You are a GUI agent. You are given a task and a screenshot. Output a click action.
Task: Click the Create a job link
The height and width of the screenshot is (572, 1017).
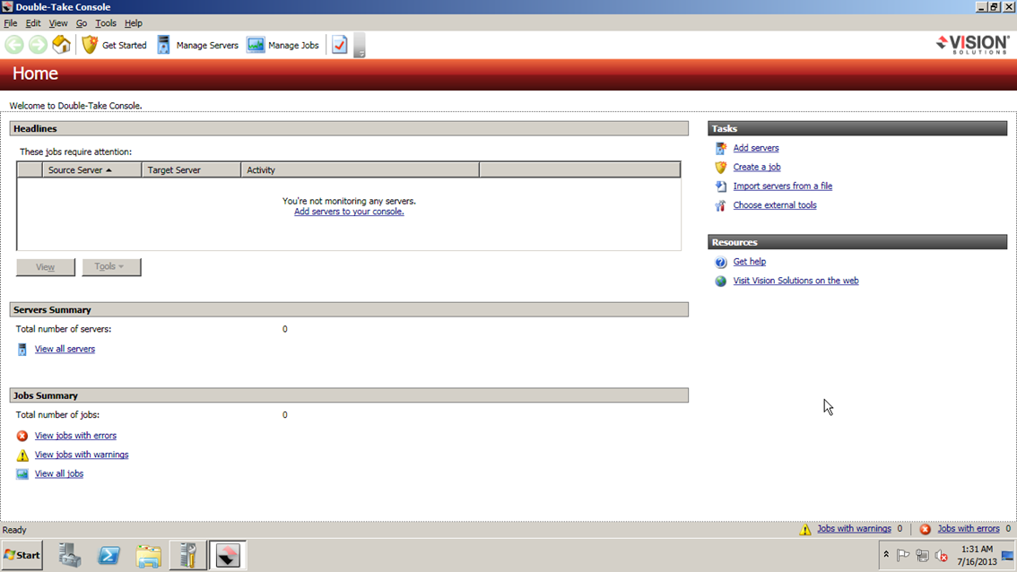[756, 168]
